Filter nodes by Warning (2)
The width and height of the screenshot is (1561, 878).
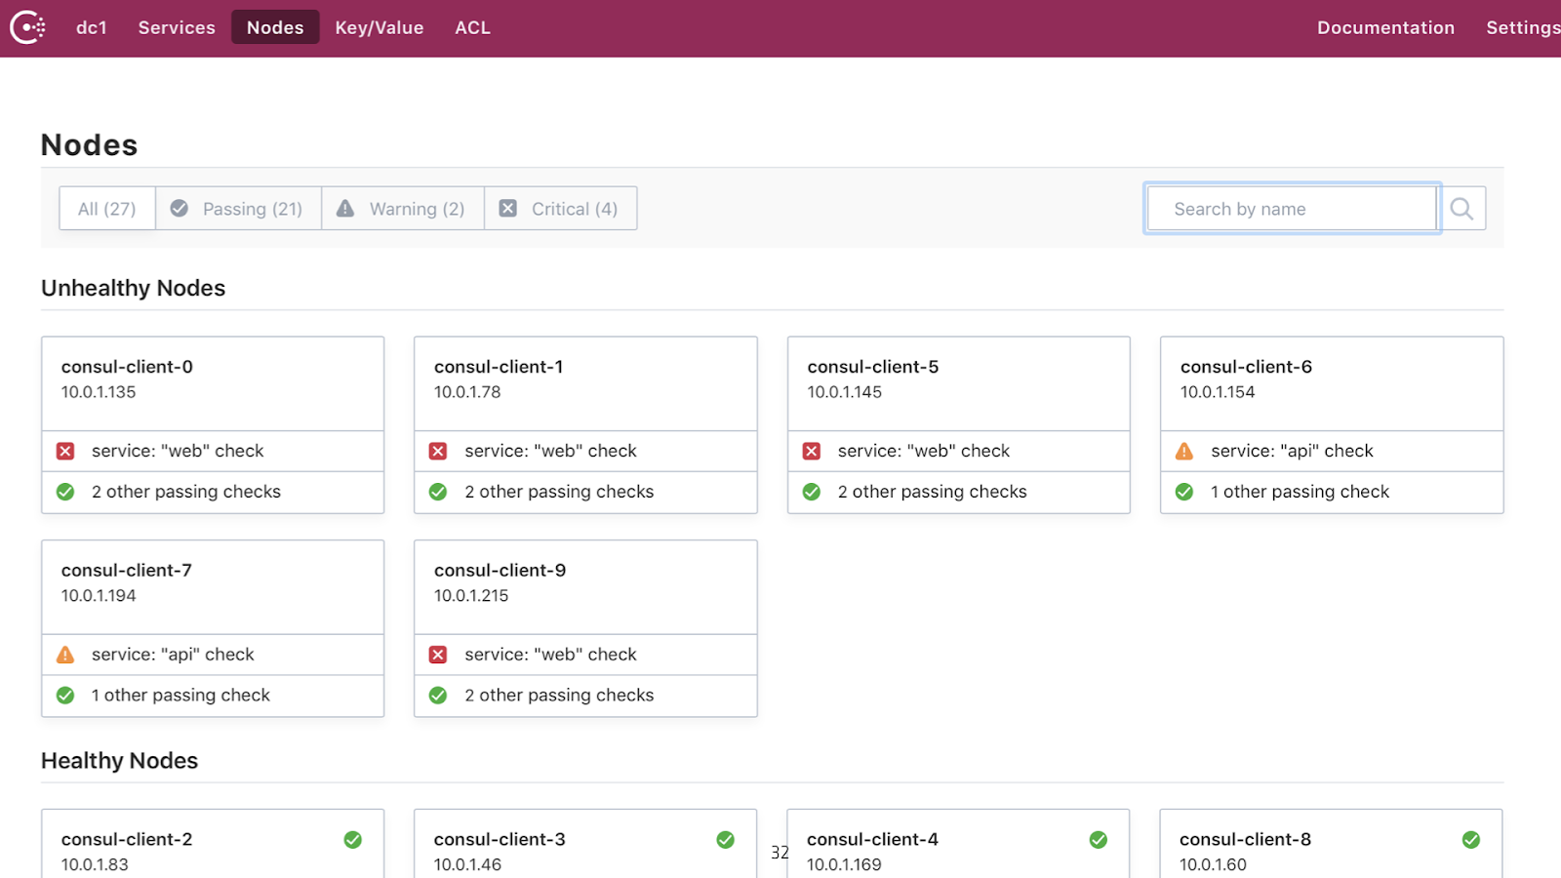point(402,209)
